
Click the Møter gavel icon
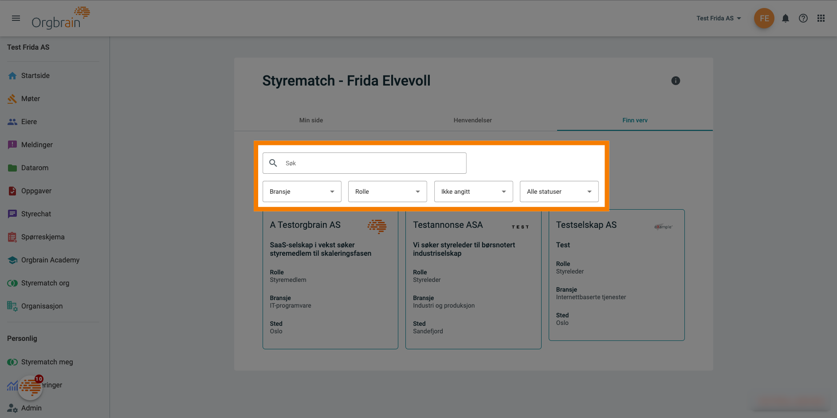pyautogui.click(x=12, y=99)
